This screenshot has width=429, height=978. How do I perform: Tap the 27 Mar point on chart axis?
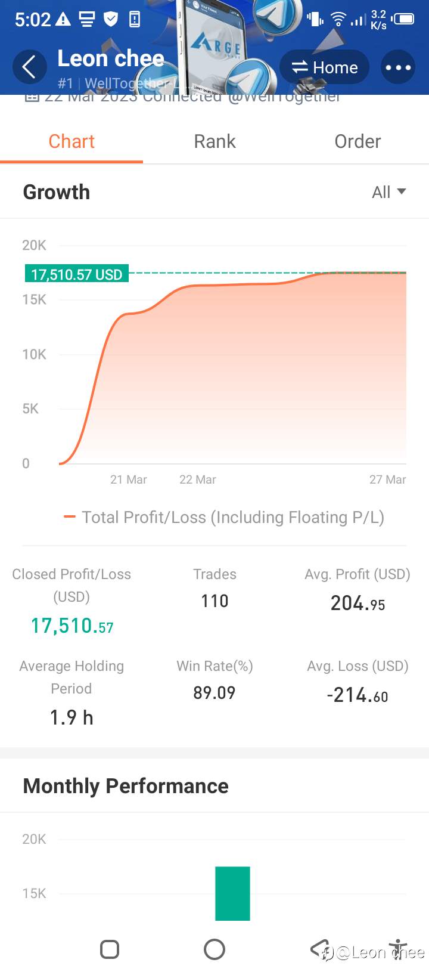387,479
